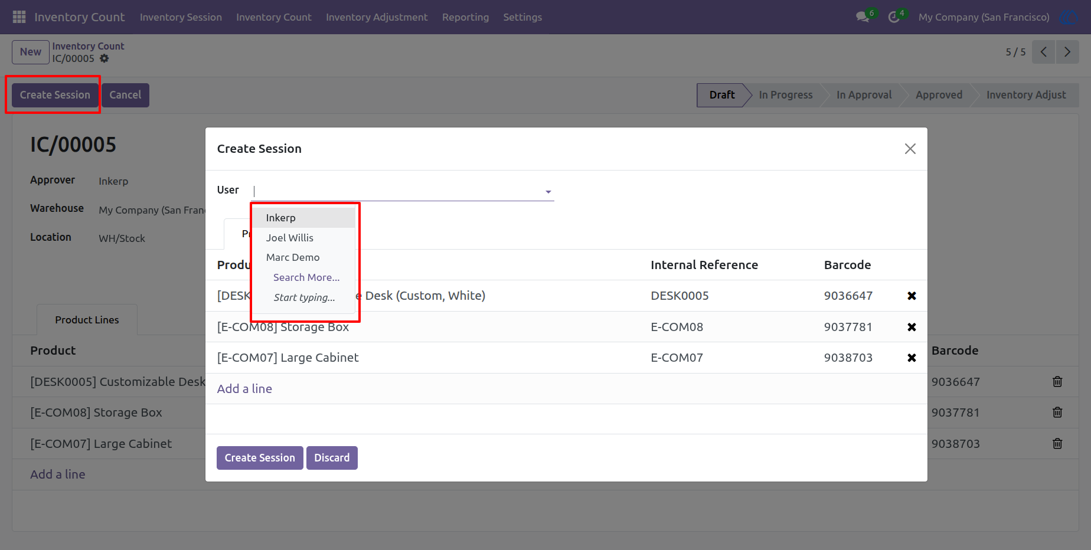Image resolution: width=1091 pixels, height=550 pixels.
Task: Click the Discard button
Action: [x=332, y=458]
